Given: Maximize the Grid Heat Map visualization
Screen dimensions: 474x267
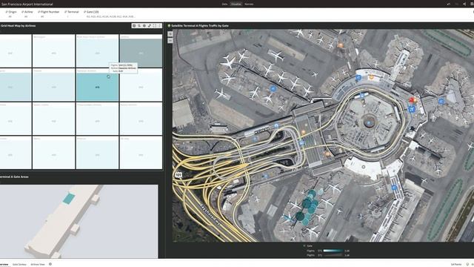Looking at the screenshot, I should [155, 26].
